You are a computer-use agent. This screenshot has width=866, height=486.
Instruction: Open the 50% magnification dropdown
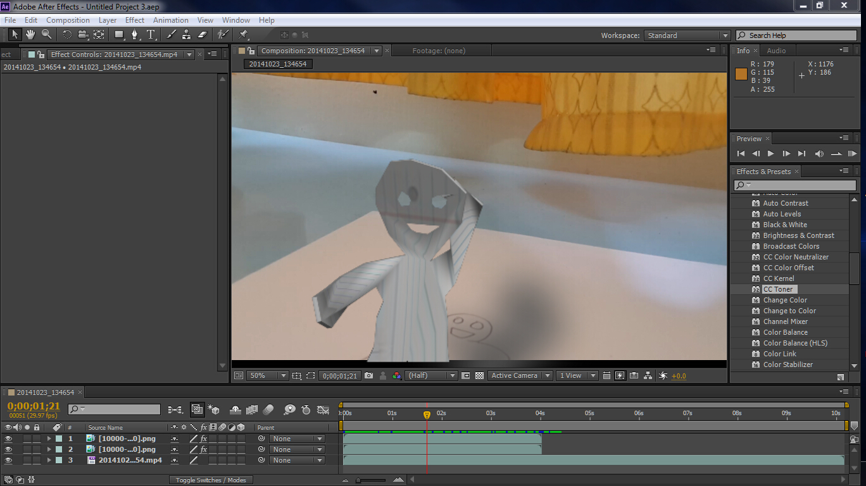coord(267,375)
